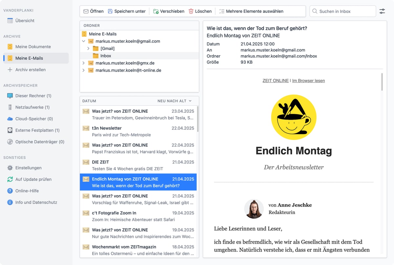Follow the Im Browser lesen link
This screenshot has width=394, height=265.
[x=308, y=81]
